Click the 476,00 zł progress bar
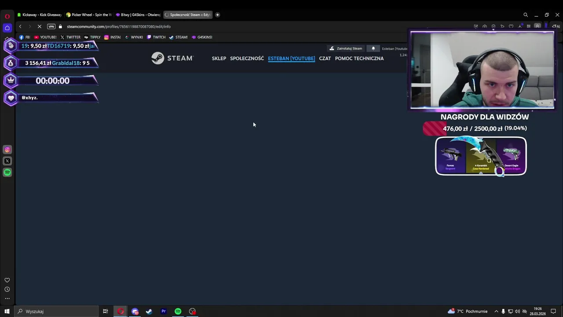The height and width of the screenshot is (317, 563). click(x=475, y=129)
